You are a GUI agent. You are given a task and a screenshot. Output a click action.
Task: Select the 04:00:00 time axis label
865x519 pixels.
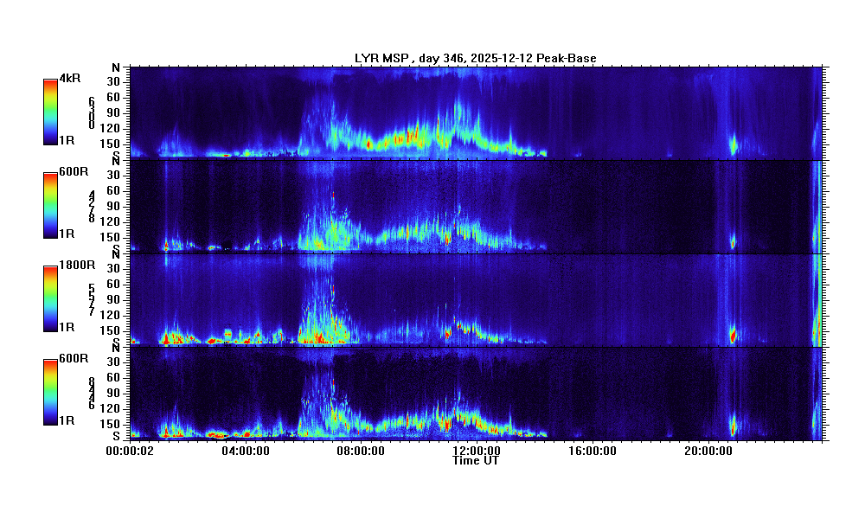(x=246, y=451)
